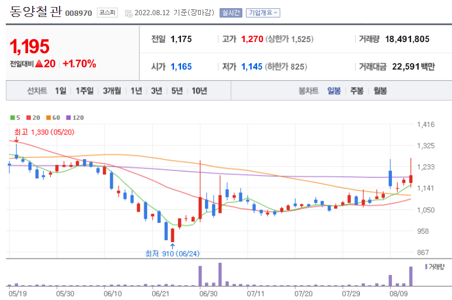Click the 코스피 market badge
The width and height of the screenshot is (452, 300).
tap(107, 12)
